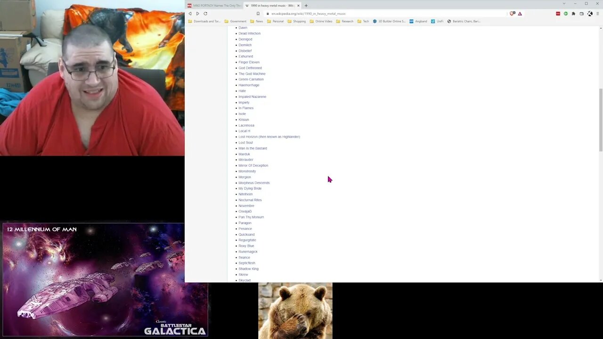The height and width of the screenshot is (339, 603).
Task: Open the Bariatric Chairs bookmark
Action: pos(464,21)
